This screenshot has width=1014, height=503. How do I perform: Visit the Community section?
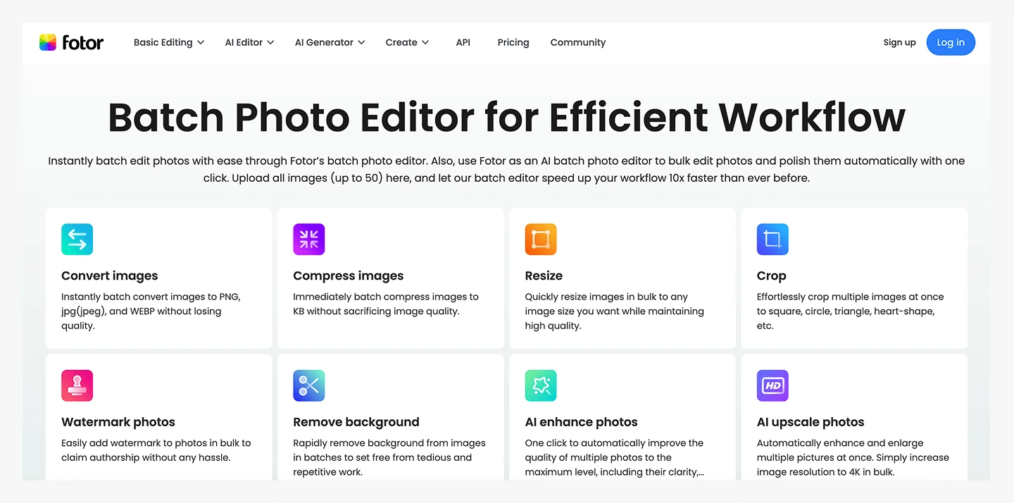[577, 42]
